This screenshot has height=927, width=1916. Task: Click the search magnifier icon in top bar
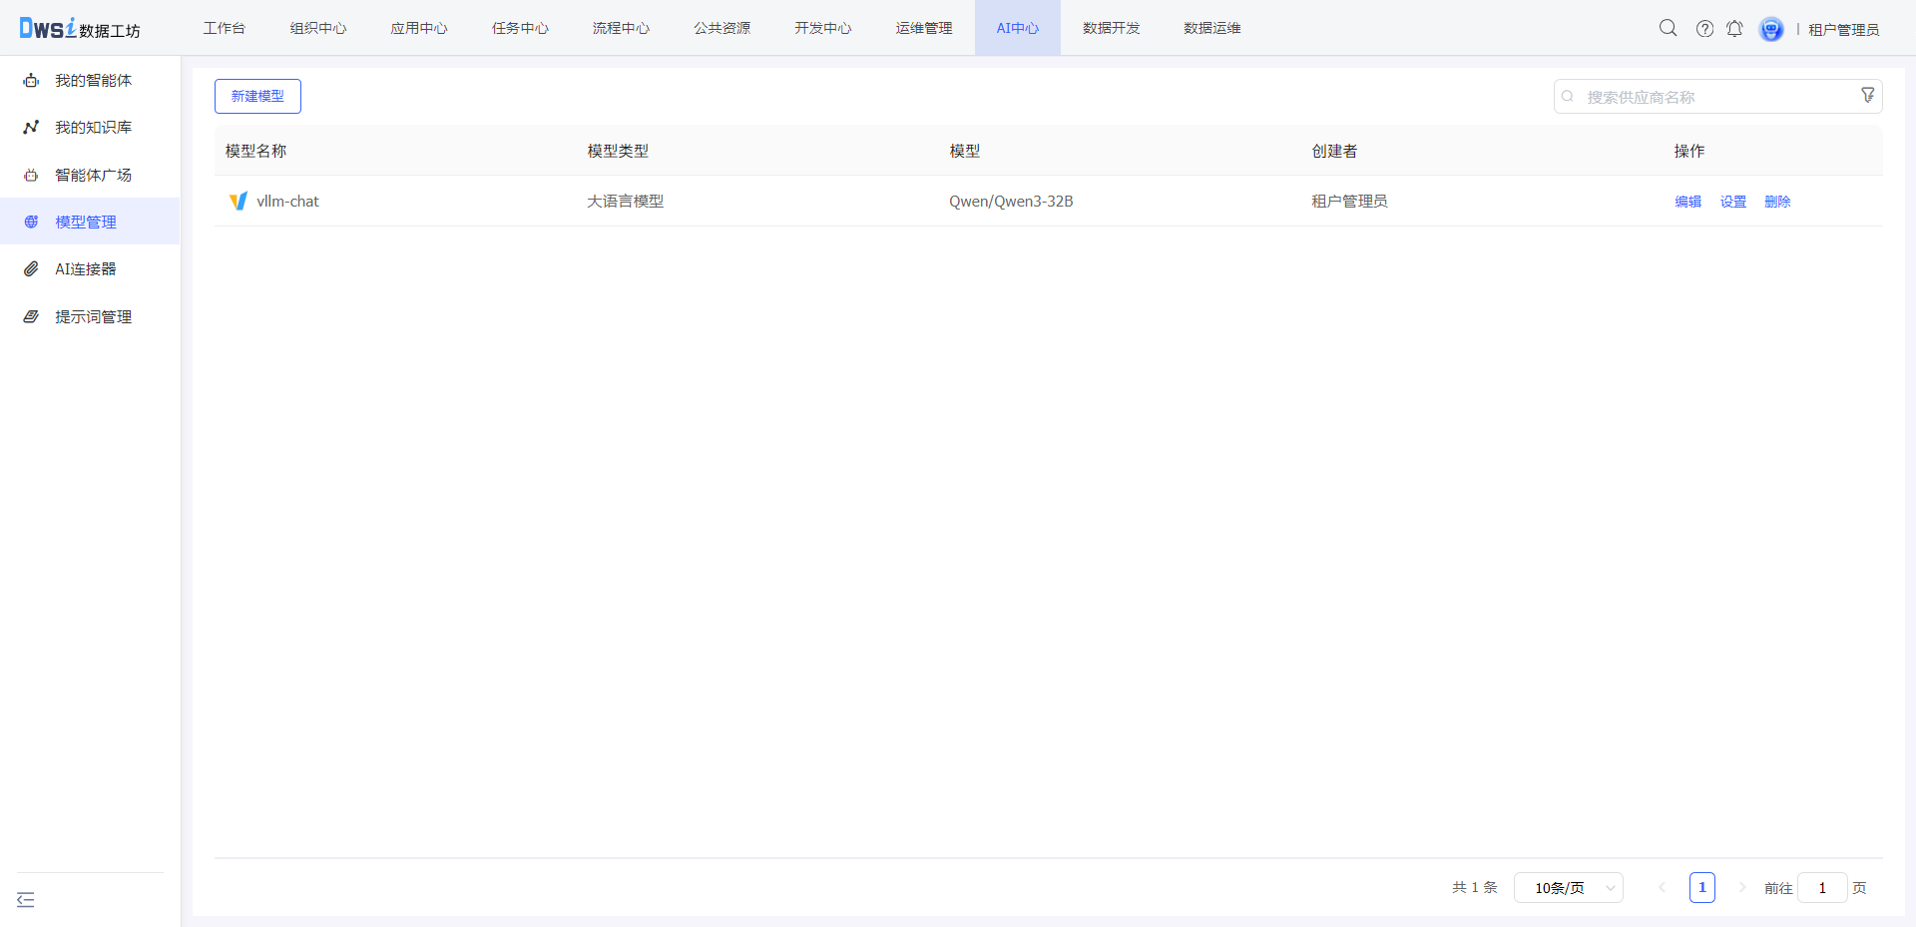click(1668, 28)
